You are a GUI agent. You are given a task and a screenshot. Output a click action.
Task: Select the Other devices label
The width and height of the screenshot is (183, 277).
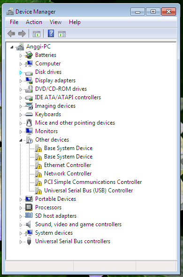[52, 140]
